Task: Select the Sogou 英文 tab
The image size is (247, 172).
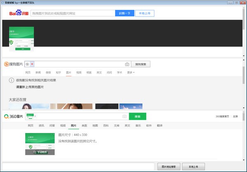Action: pyautogui.click(x=99, y=72)
